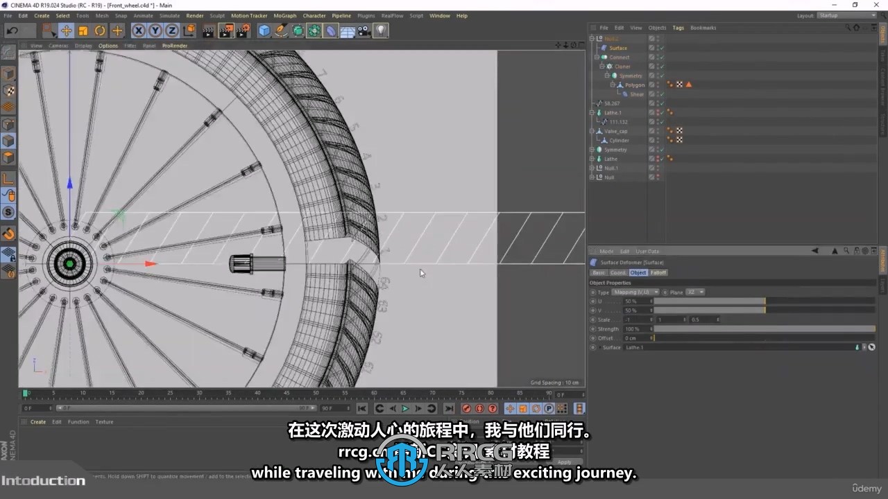Screen dimensions: 888x499
Task: Adjust the V percentage slider
Action: [765, 310]
